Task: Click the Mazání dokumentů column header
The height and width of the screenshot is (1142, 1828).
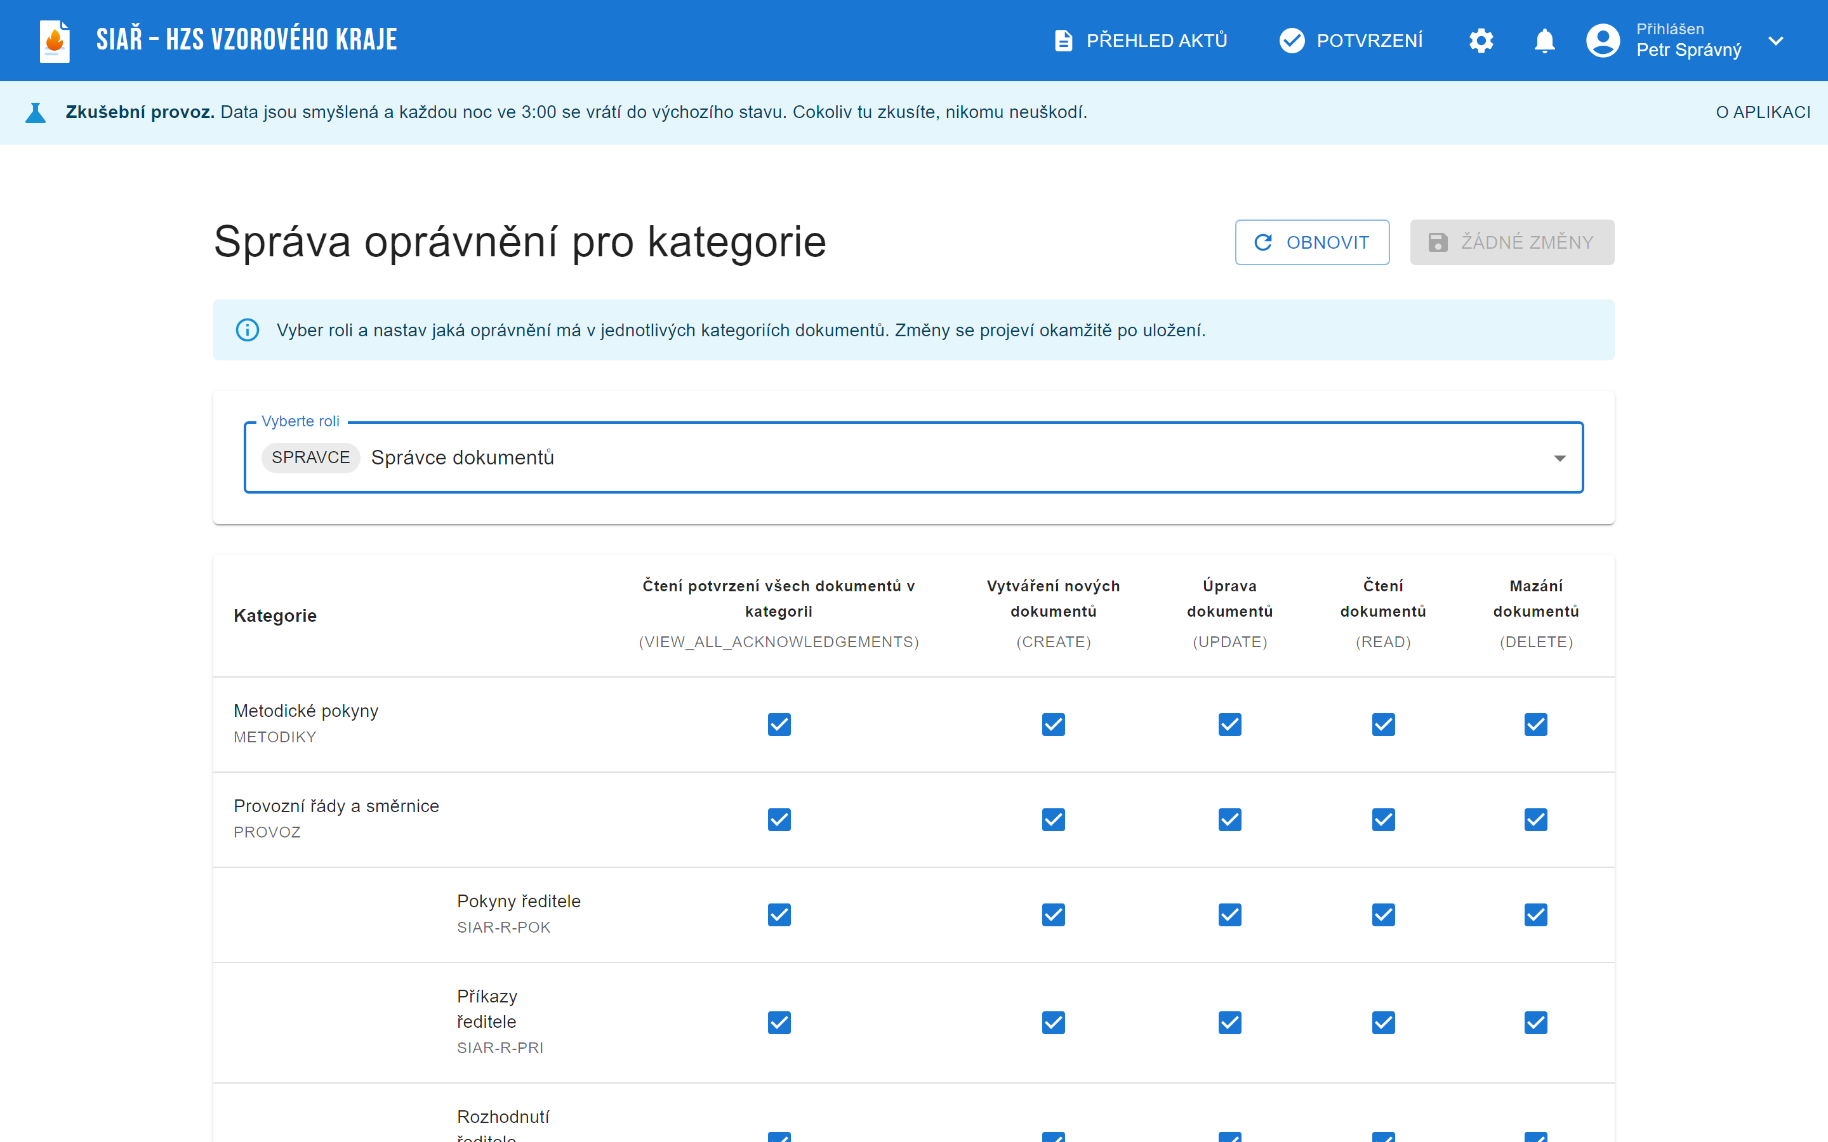Action: pyautogui.click(x=1535, y=614)
